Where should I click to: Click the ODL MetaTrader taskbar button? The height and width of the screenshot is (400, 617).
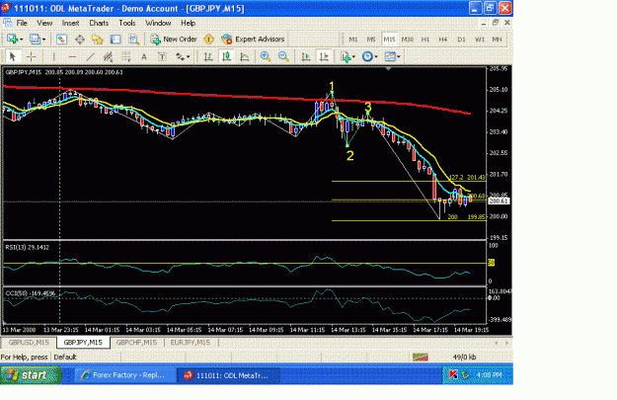(228, 375)
